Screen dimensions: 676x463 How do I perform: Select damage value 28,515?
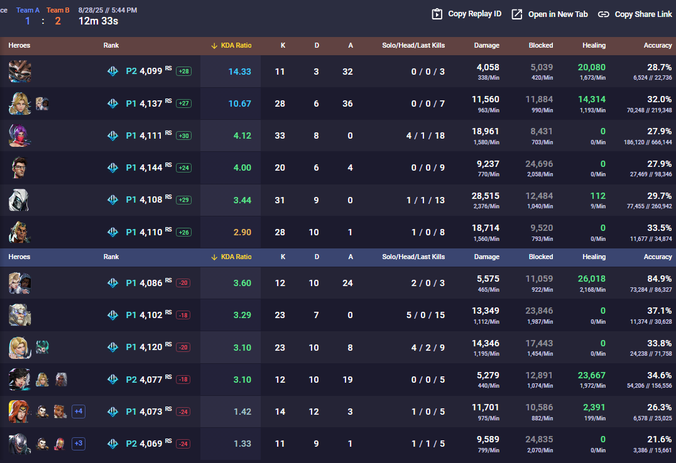pyautogui.click(x=486, y=196)
